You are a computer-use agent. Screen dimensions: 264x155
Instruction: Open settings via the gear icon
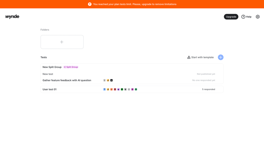pos(258,17)
